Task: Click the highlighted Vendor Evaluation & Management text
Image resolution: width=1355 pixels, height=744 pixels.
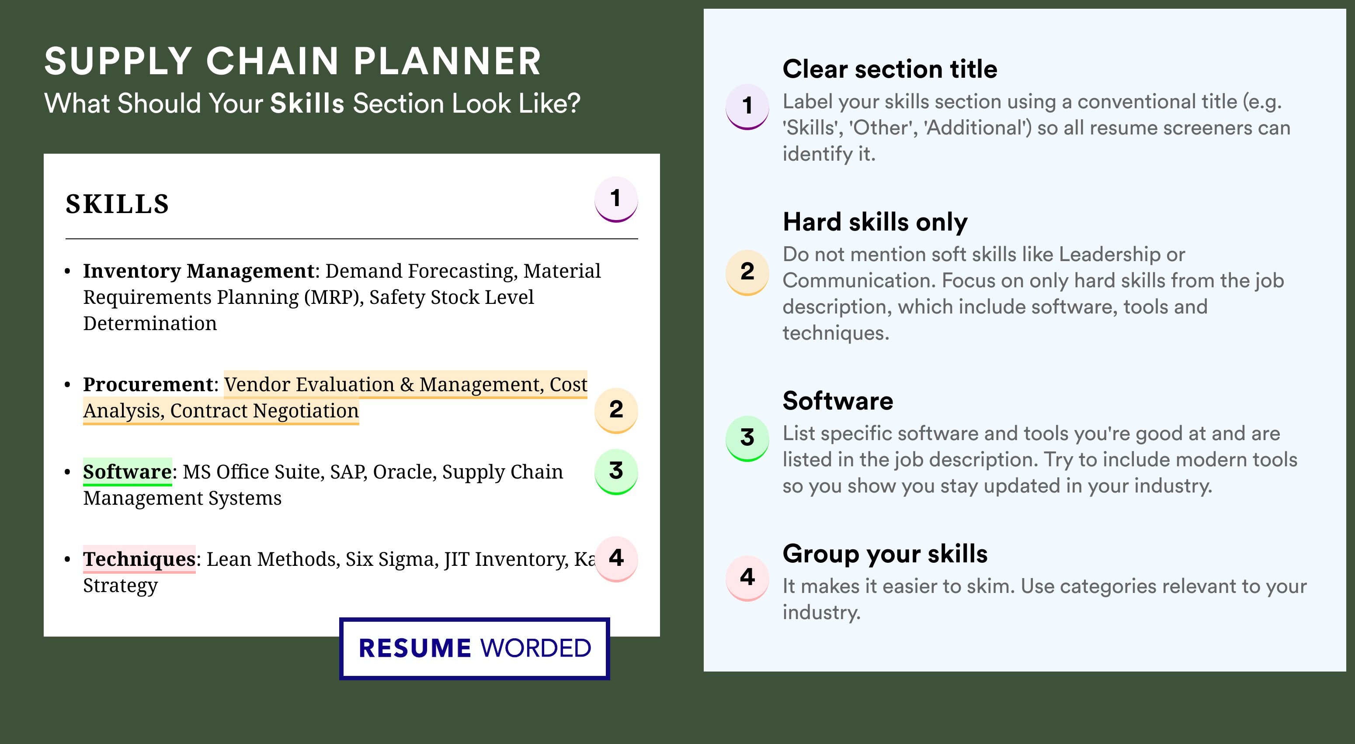Action: pyautogui.click(x=384, y=384)
